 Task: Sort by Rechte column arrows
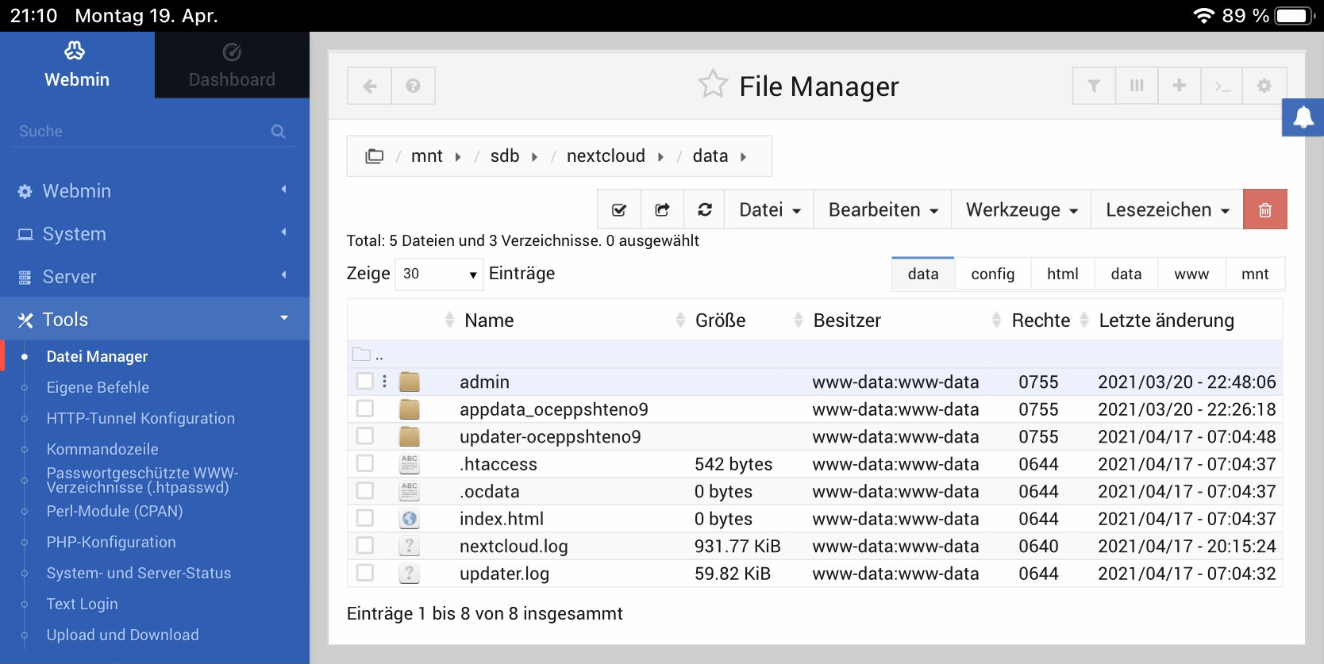click(x=997, y=320)
